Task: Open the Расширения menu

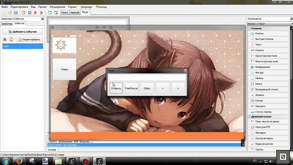Action: (57, 7)
